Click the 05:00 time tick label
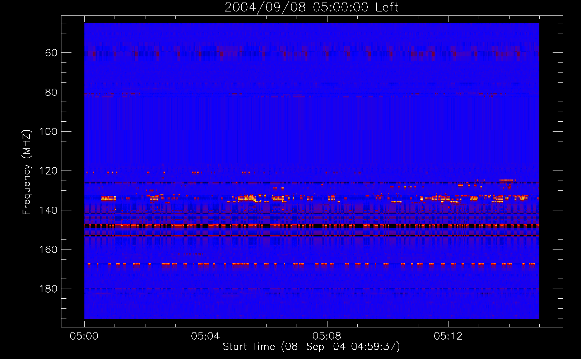Screen dimensions: 581x359 coord(84,336)
